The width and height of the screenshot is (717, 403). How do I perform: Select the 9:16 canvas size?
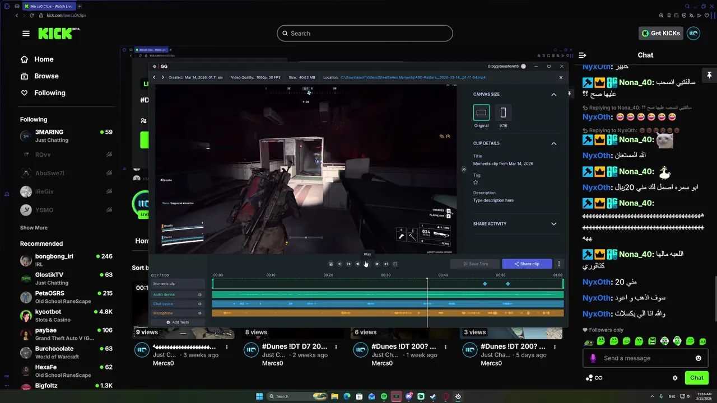tap(503, 113)
